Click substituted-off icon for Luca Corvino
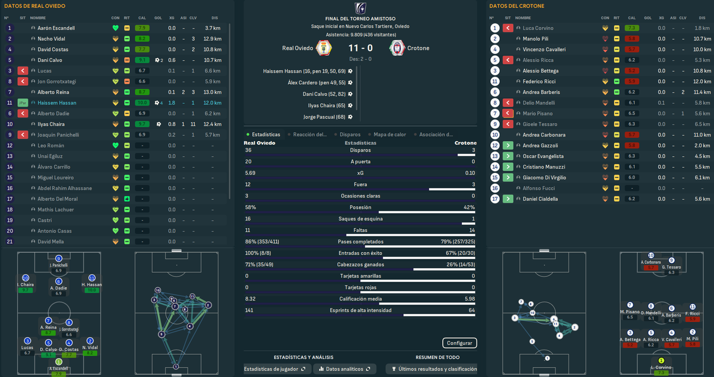 pyautogui.click(x=508, y=28)
